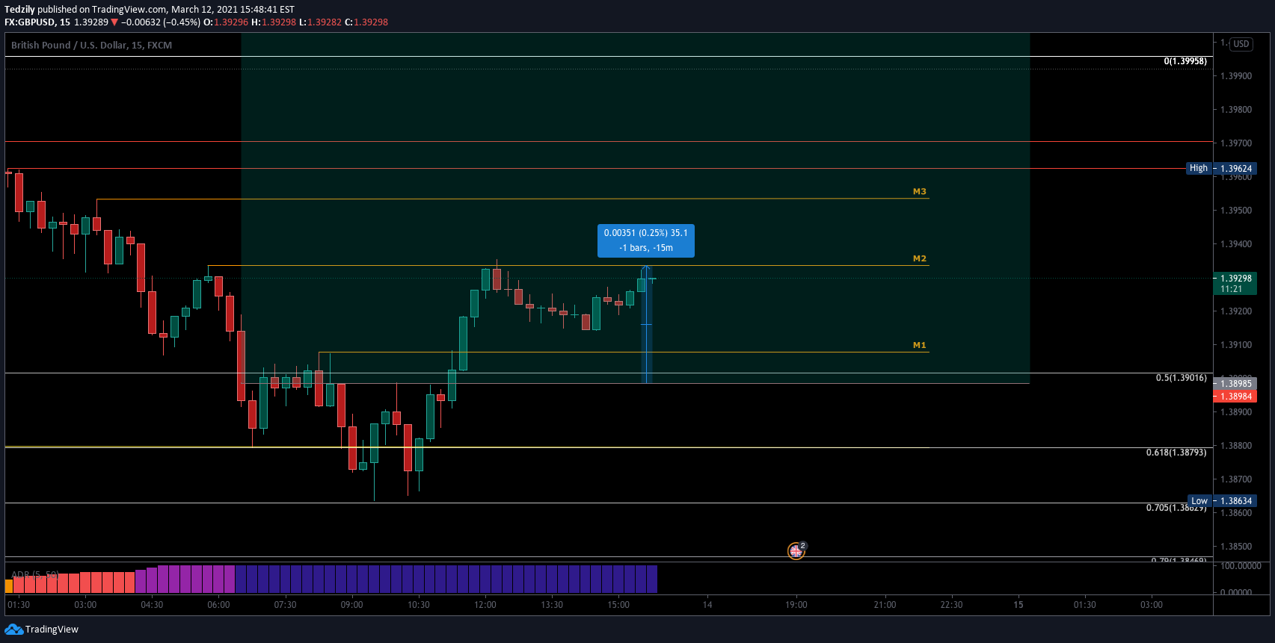The image size is (1275, 643).
Task: Select the current price label 1.39298
Action: 1235,283
